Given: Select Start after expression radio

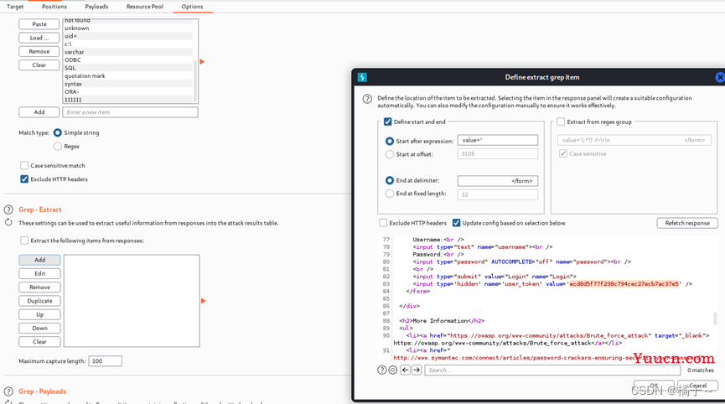Looking at the screenshot, I should [x=389, y=141].
